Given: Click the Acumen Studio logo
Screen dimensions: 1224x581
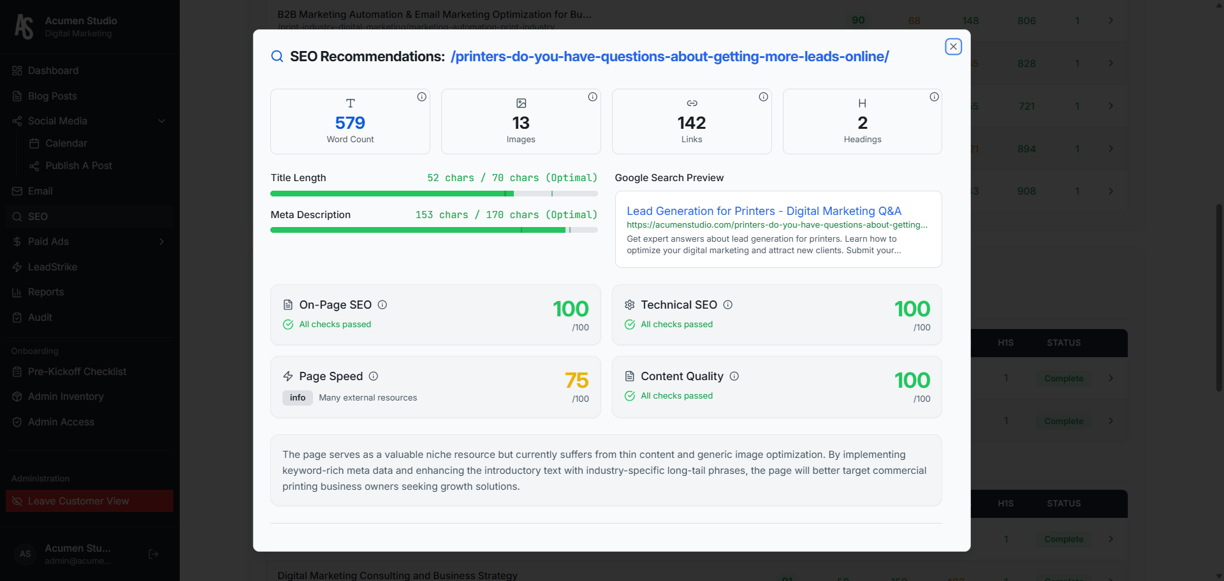Looking at the screenshot, I should click(24, 27).
